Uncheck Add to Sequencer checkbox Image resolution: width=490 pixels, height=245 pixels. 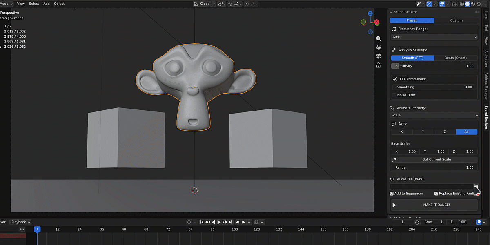(x=392, y=194)
